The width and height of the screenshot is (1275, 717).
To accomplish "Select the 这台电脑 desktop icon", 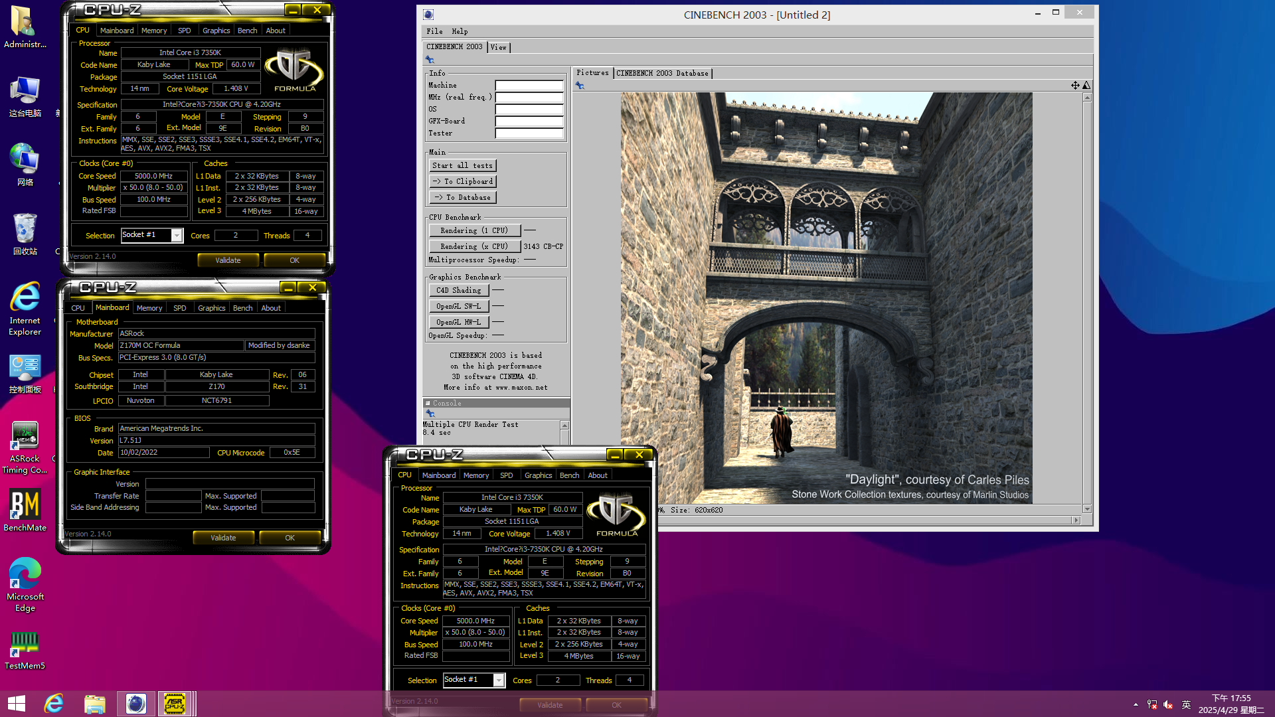I will pos(25,97).
